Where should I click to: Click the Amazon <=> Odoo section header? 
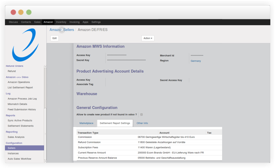pos(17,77)
